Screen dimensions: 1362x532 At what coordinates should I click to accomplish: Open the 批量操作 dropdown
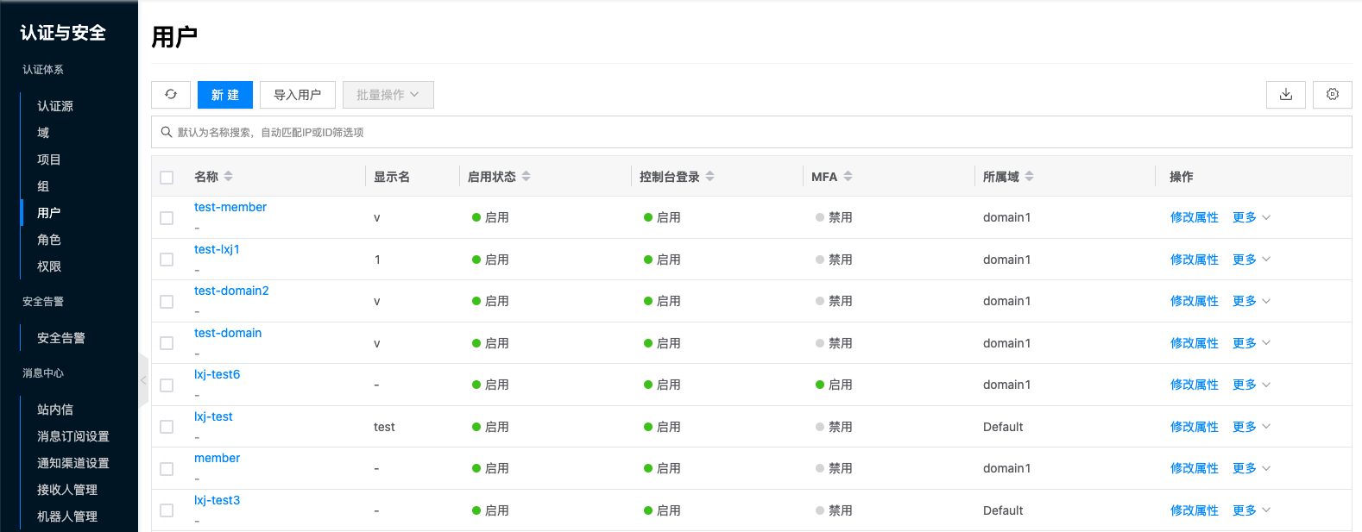[388, 95]
